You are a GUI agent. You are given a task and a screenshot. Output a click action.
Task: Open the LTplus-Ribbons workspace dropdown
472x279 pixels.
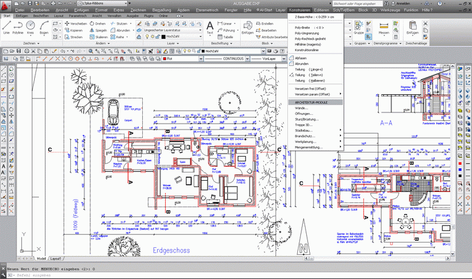click(126, 4)
